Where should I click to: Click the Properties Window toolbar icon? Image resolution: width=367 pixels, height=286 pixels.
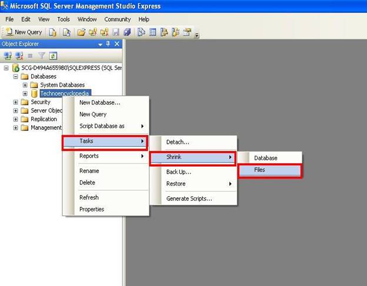[x=187, y=32]
